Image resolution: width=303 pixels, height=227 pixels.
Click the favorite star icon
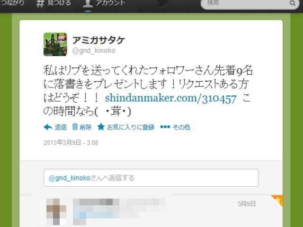pyautogui.click(x=101, y=127)
